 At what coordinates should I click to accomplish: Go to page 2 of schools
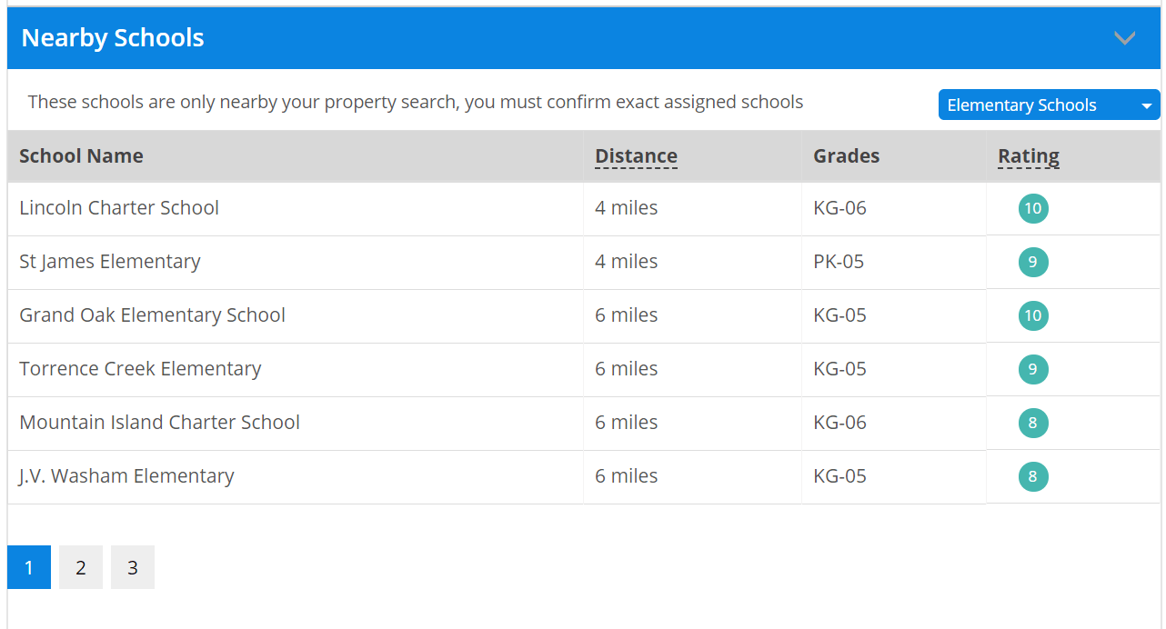[81, 568]
